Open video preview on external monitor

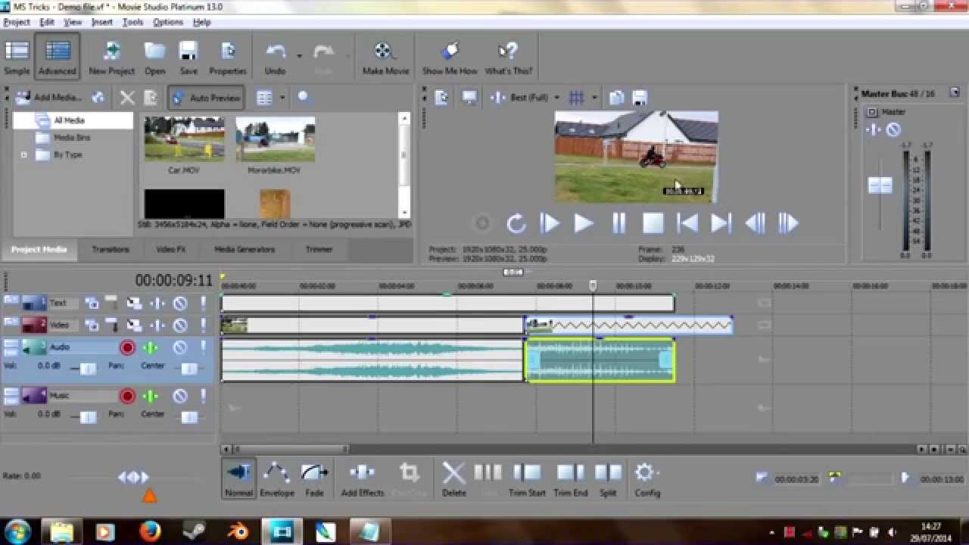tap(469, 98)
